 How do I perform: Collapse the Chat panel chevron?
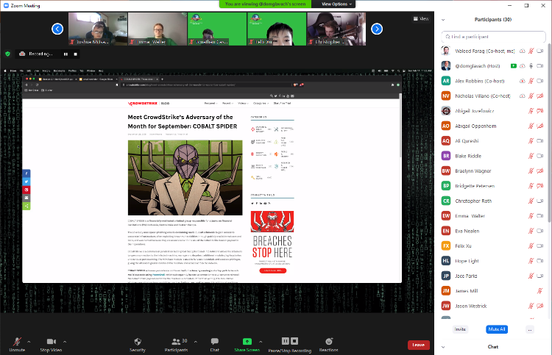tap(443, 347)
